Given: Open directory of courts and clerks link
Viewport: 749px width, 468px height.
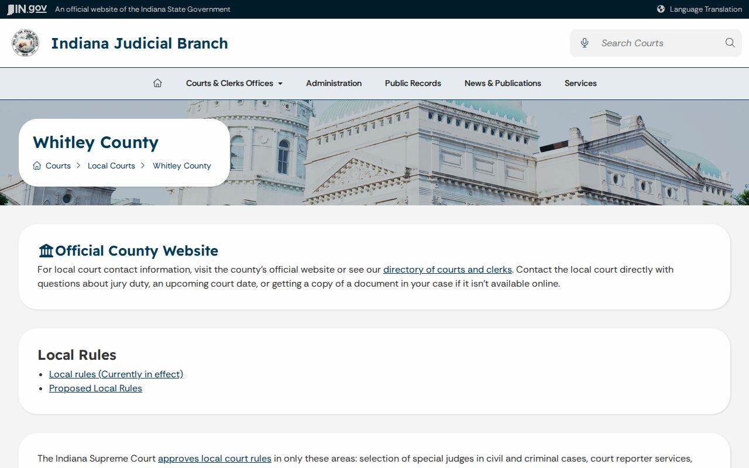Looking at the screenshot, I should pos(448,270).
